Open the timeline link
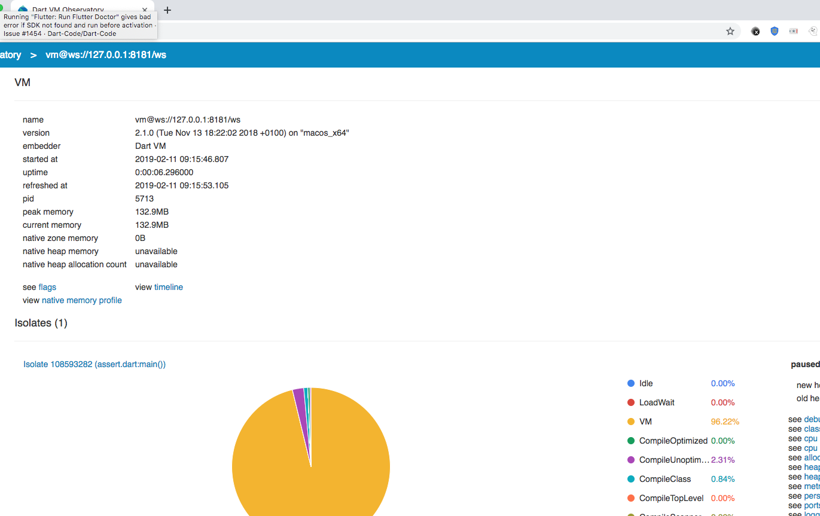 169,287
